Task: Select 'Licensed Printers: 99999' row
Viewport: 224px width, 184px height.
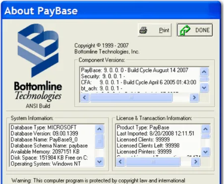Action: pos(144,152)
